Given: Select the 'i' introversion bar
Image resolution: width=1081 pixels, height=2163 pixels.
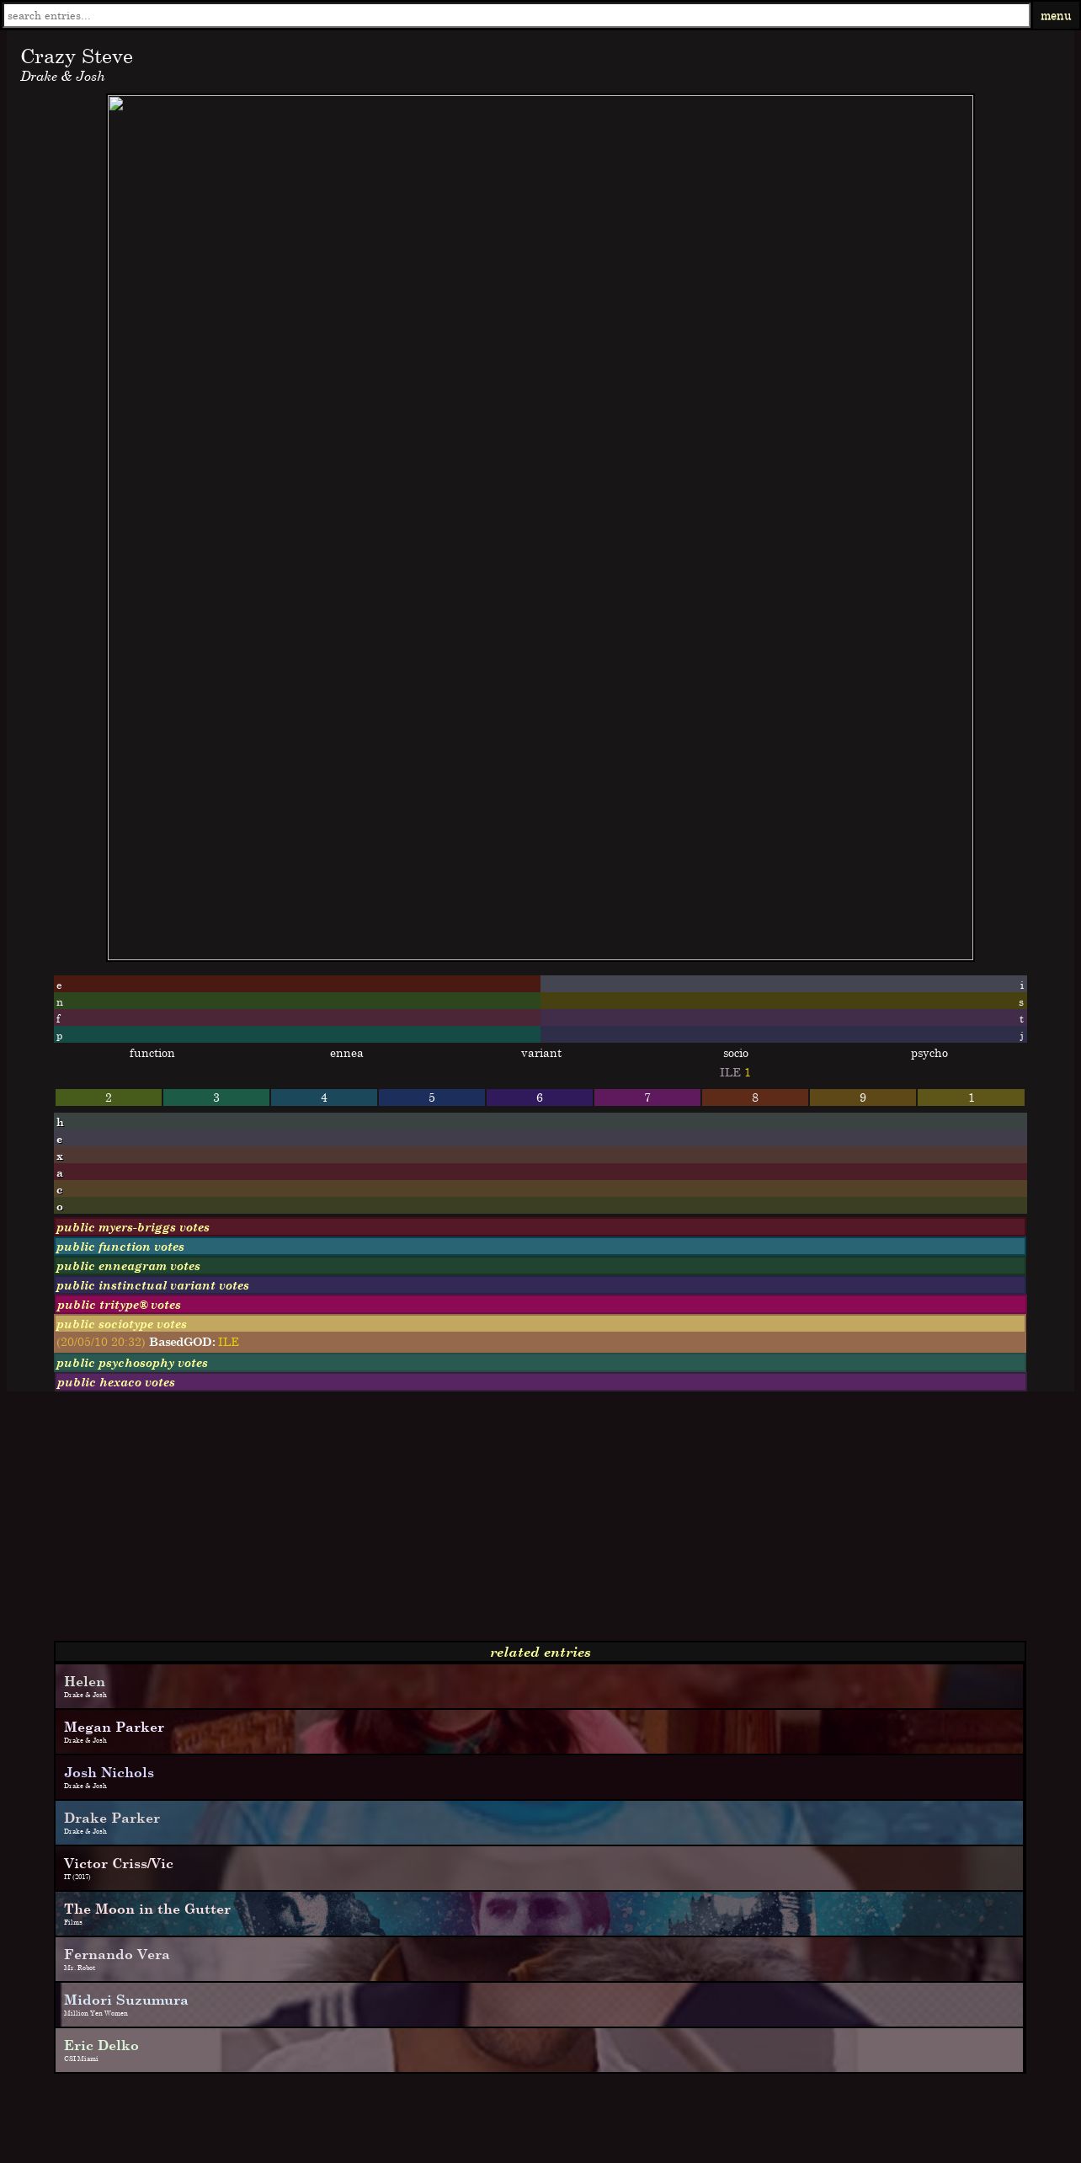Looking at the screenshot, I should pos(784,985).
